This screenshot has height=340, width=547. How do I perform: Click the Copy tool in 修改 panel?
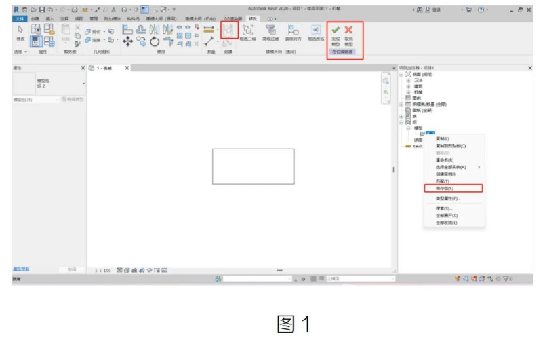141,41
